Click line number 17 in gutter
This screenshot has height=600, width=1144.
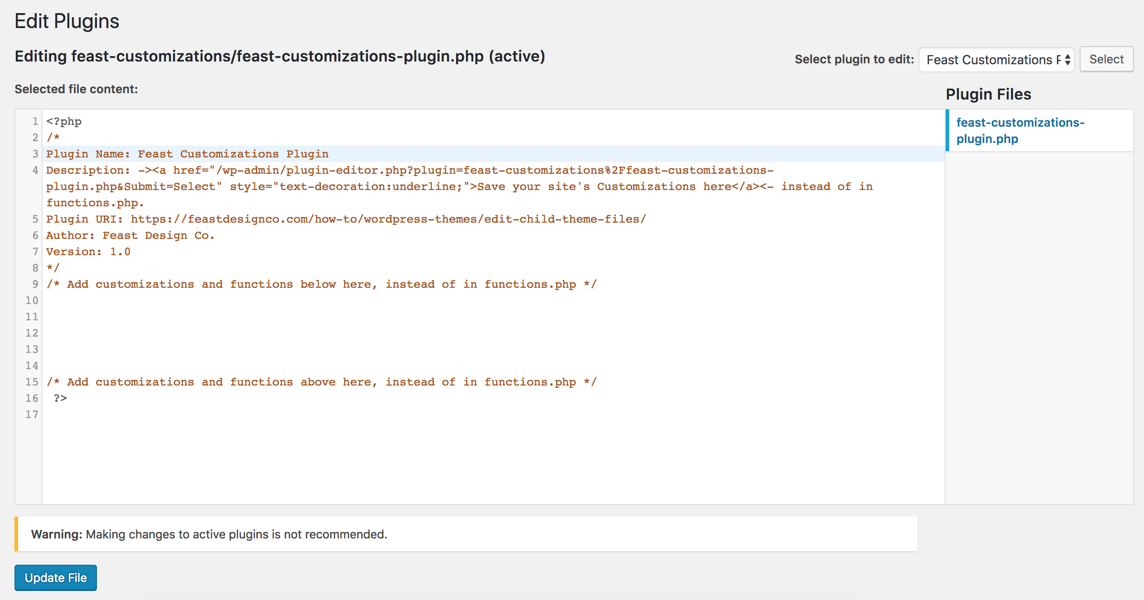32,414
